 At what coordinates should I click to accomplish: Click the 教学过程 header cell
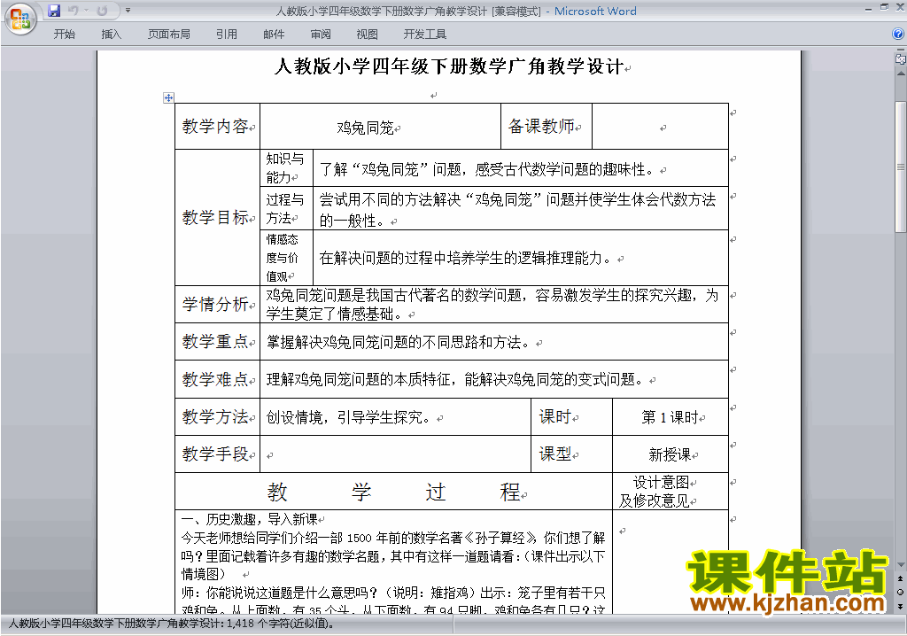[x=393, y=492]
